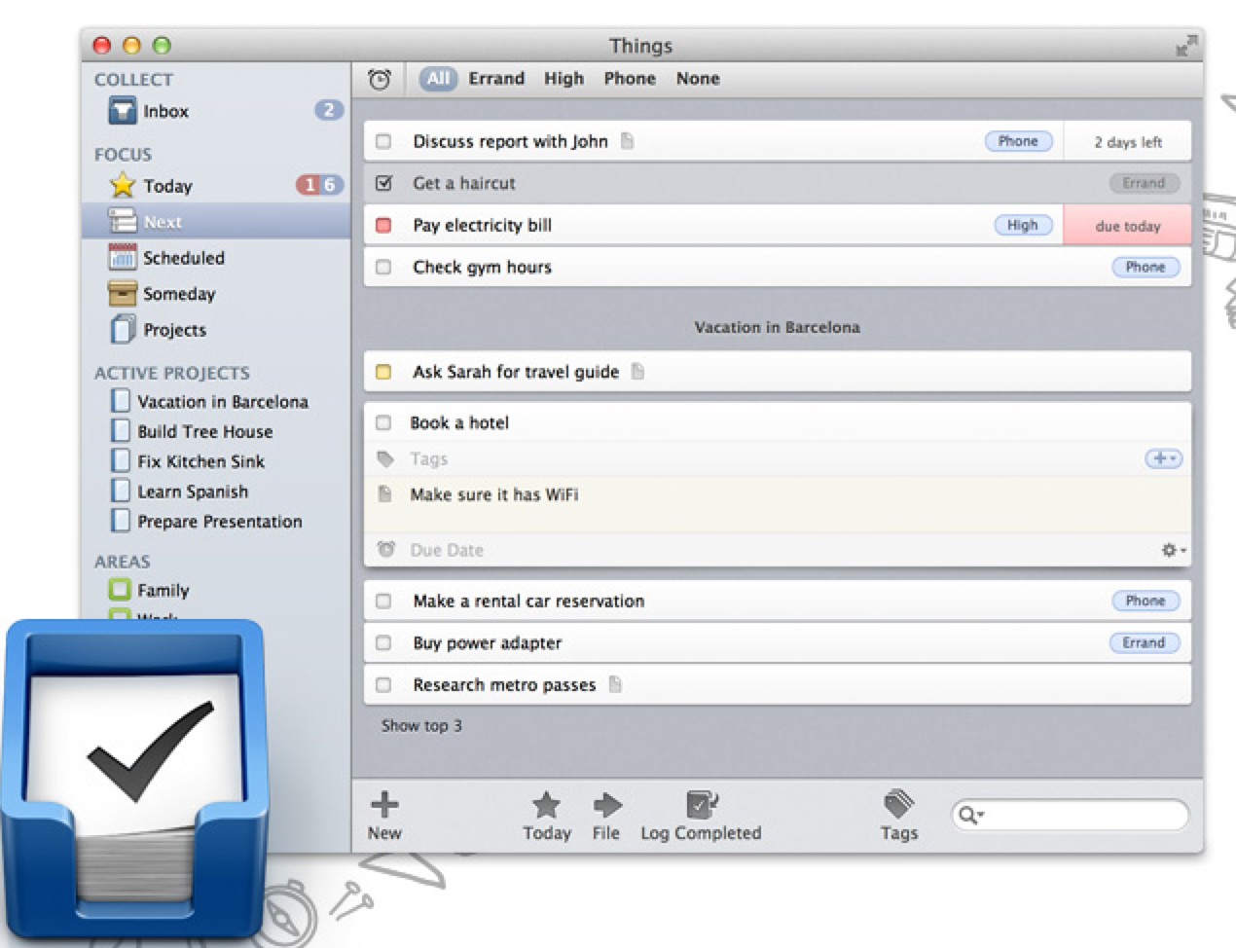
Task: Check the yellow Ask Sarah for travel guide checkbox
Action: point(383,371)
